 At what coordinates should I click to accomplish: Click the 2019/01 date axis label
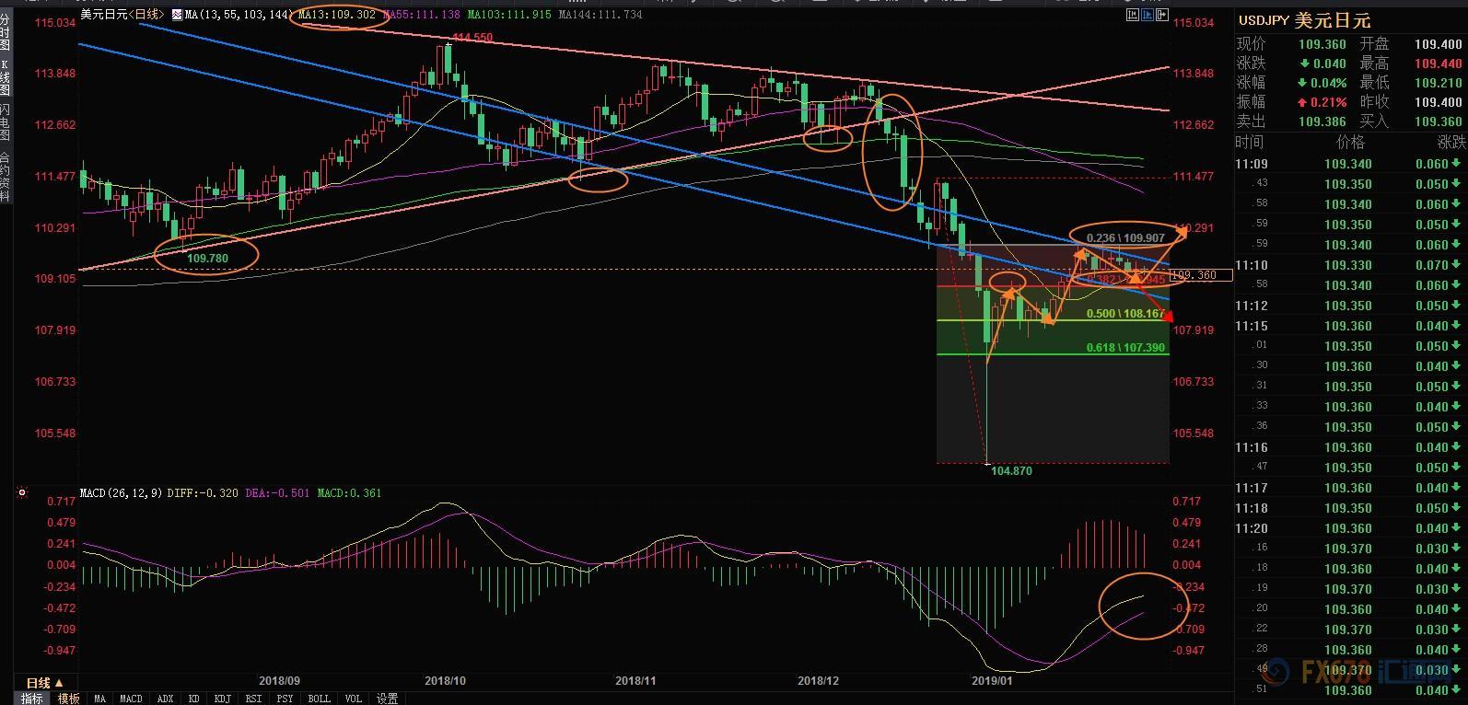(x=992, y=681)
